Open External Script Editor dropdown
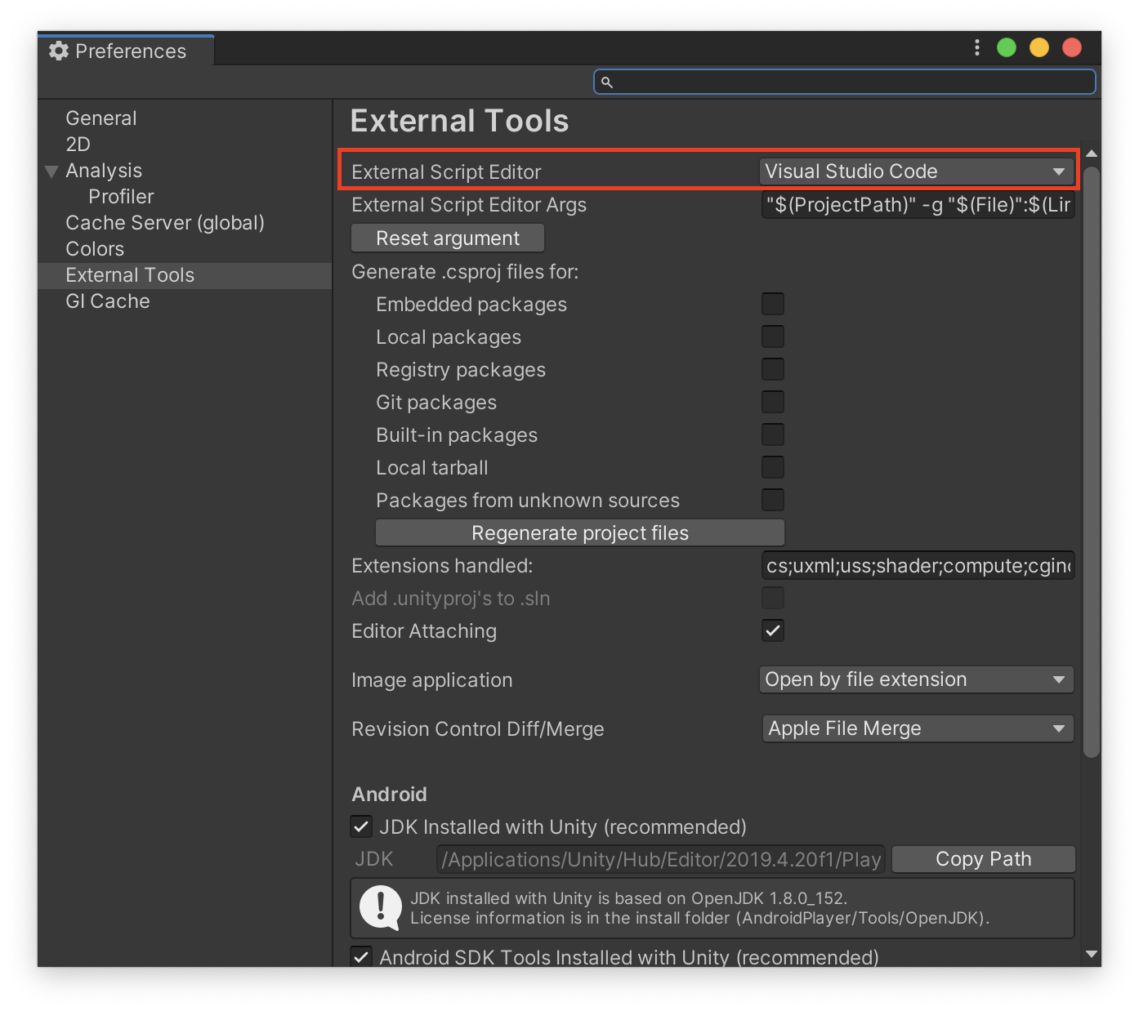 pos(917,171)
